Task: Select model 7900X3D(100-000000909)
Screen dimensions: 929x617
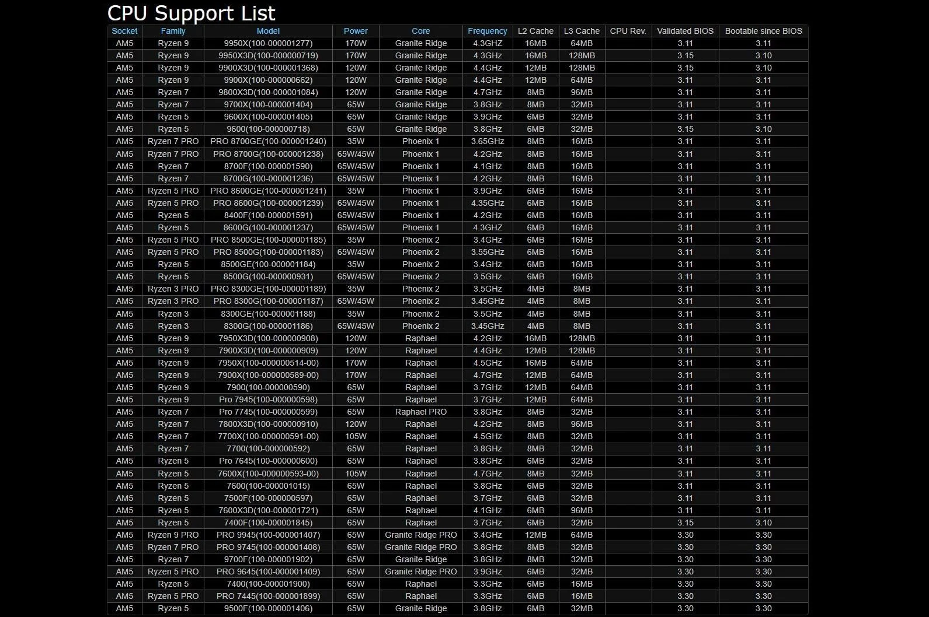Action: pos(268,350)
